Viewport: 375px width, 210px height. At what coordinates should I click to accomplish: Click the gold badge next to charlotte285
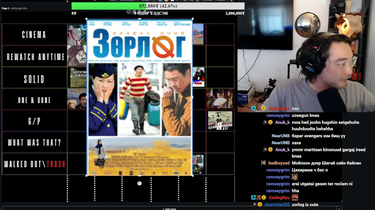(x=260, y=204)
